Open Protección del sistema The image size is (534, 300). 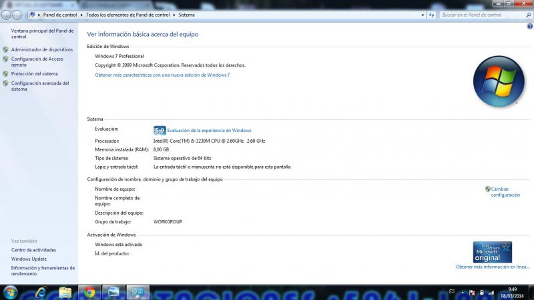(x=35, y=74)
